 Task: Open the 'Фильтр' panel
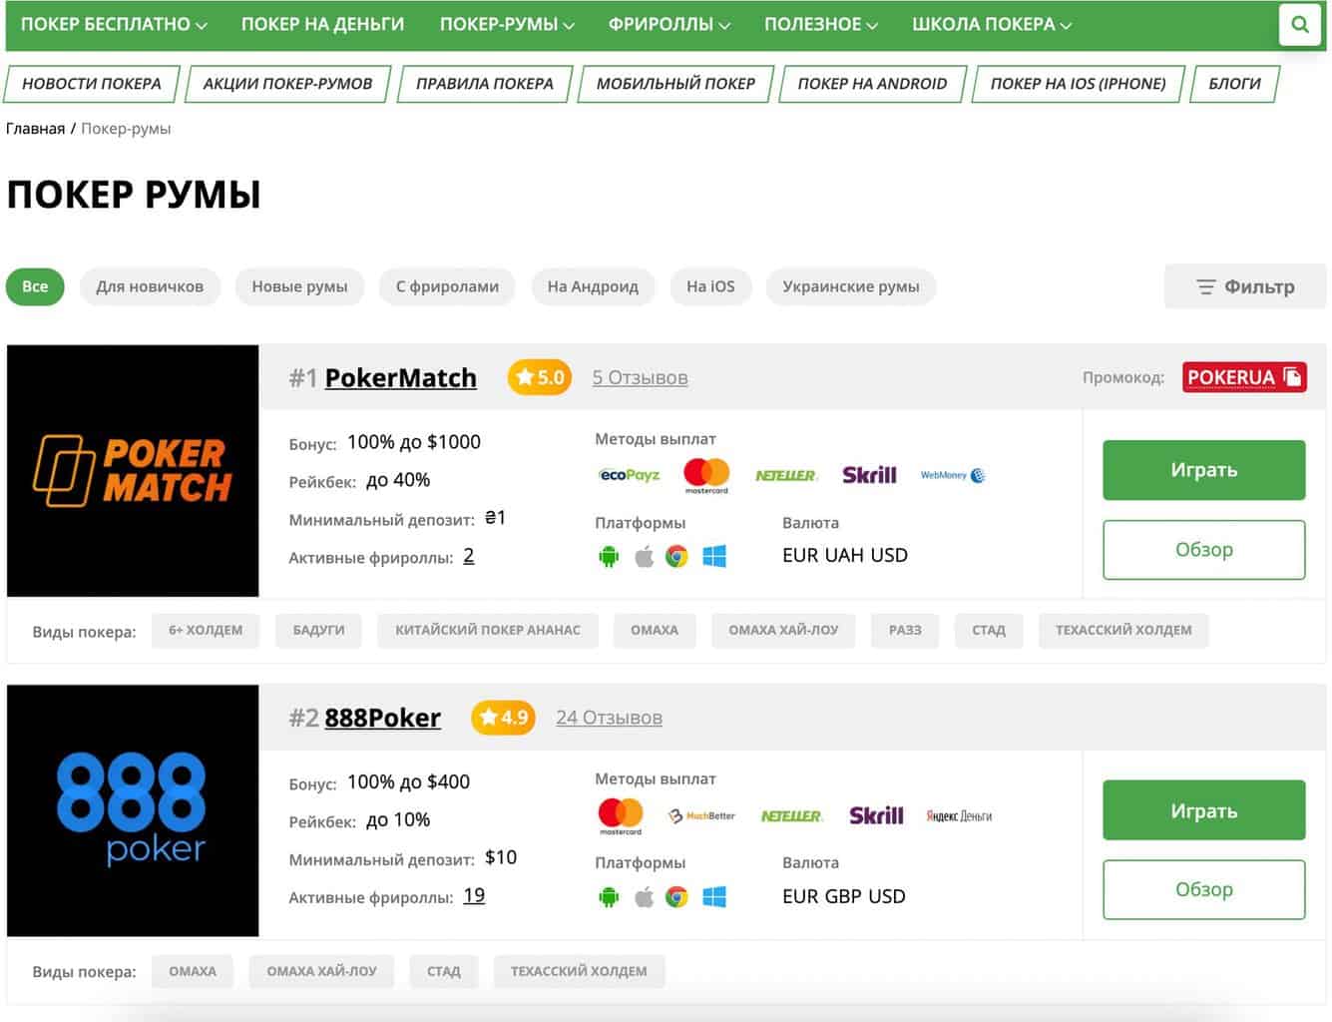(x=1245, y=286)
